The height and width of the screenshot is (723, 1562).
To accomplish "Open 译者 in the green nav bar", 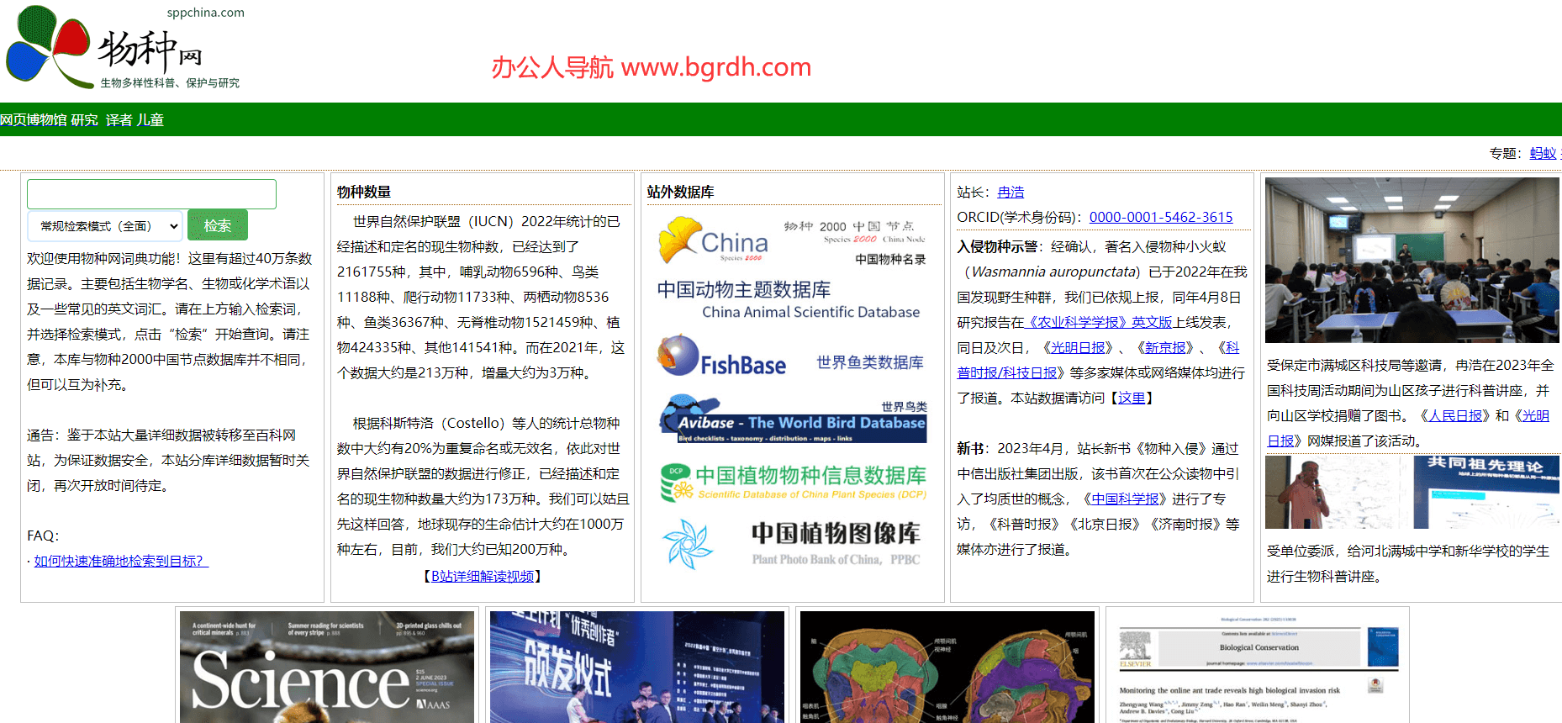I will [x=119, y=120].
